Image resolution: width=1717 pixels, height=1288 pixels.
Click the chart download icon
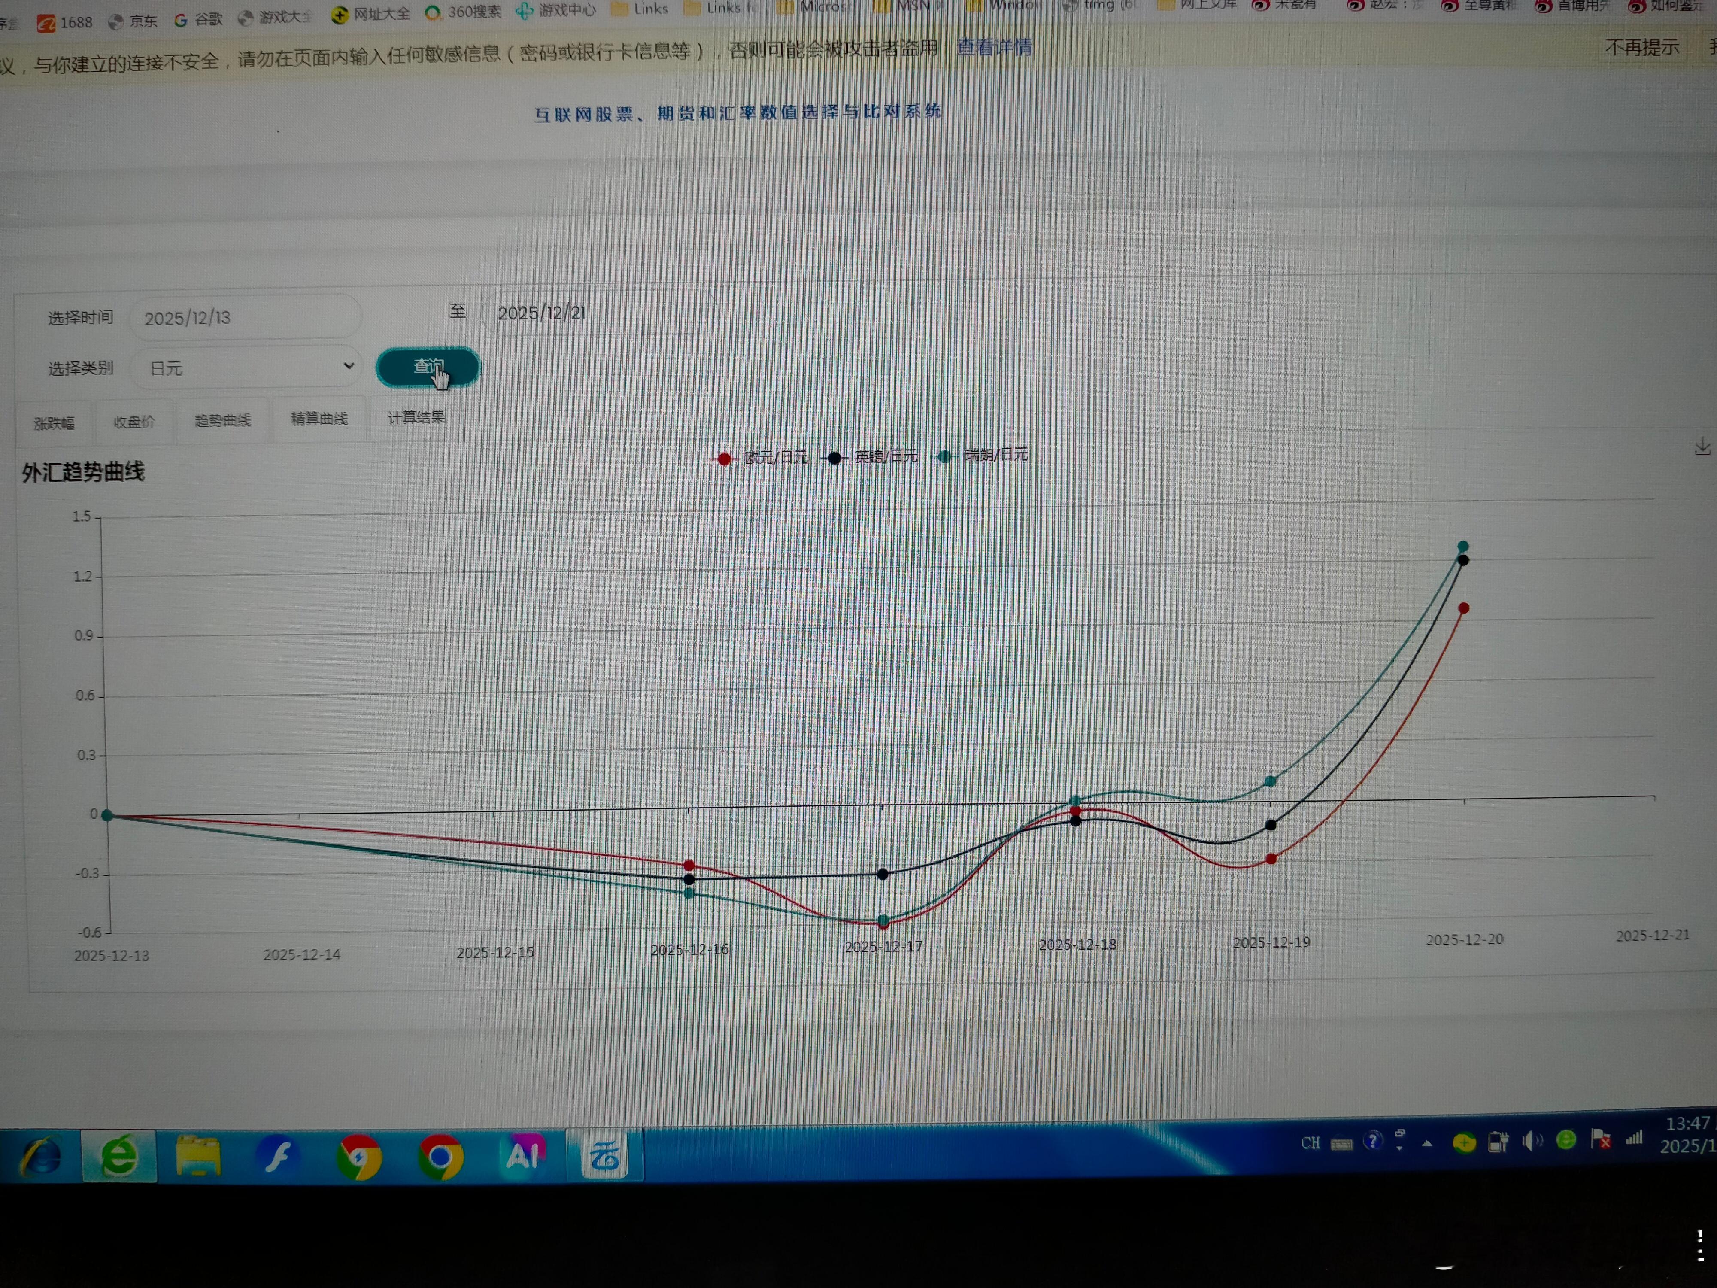[1702, 448]
